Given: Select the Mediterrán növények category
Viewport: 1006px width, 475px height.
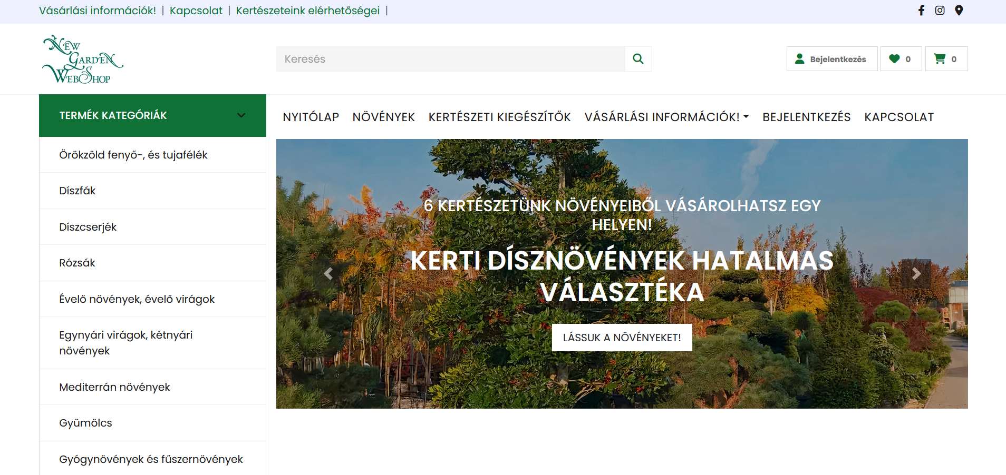Looking at the screenshot, I should tap(152, 387).
